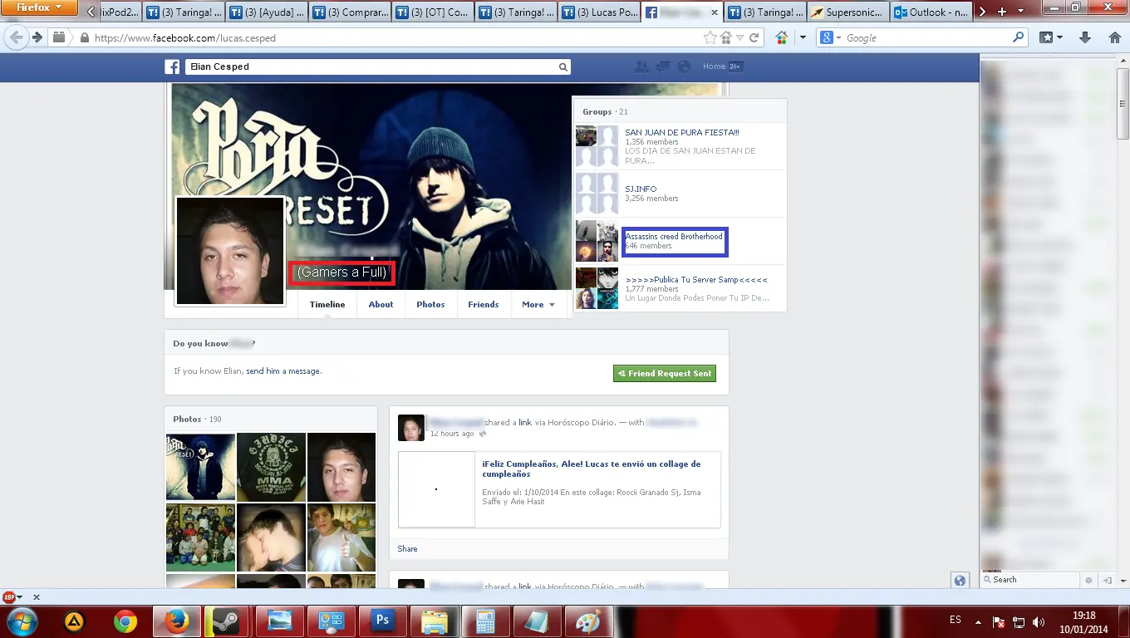Click the Google search magnifier in the toolbar
Image resolution: width=1130 pixels, height=638 pixels.
point(1019,37)
